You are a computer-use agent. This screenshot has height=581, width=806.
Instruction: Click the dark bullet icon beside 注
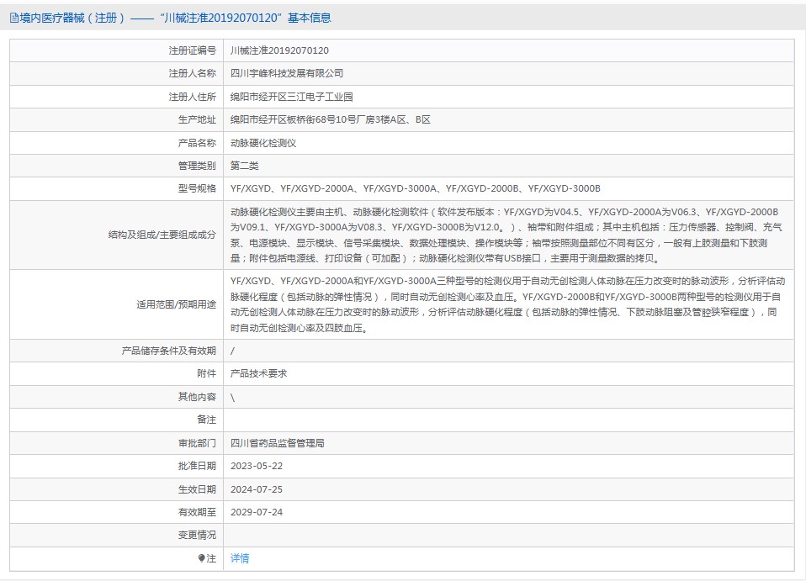coord(202,557)
